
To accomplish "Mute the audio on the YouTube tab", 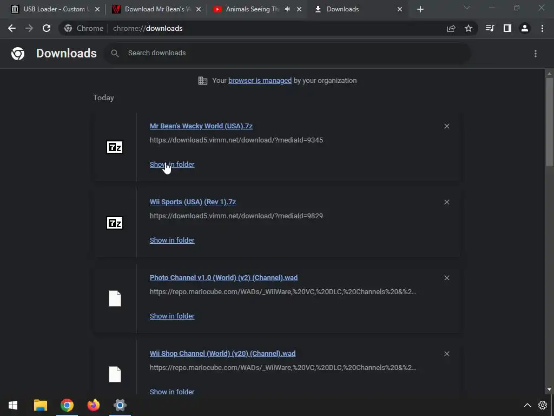I will (288, 9).
